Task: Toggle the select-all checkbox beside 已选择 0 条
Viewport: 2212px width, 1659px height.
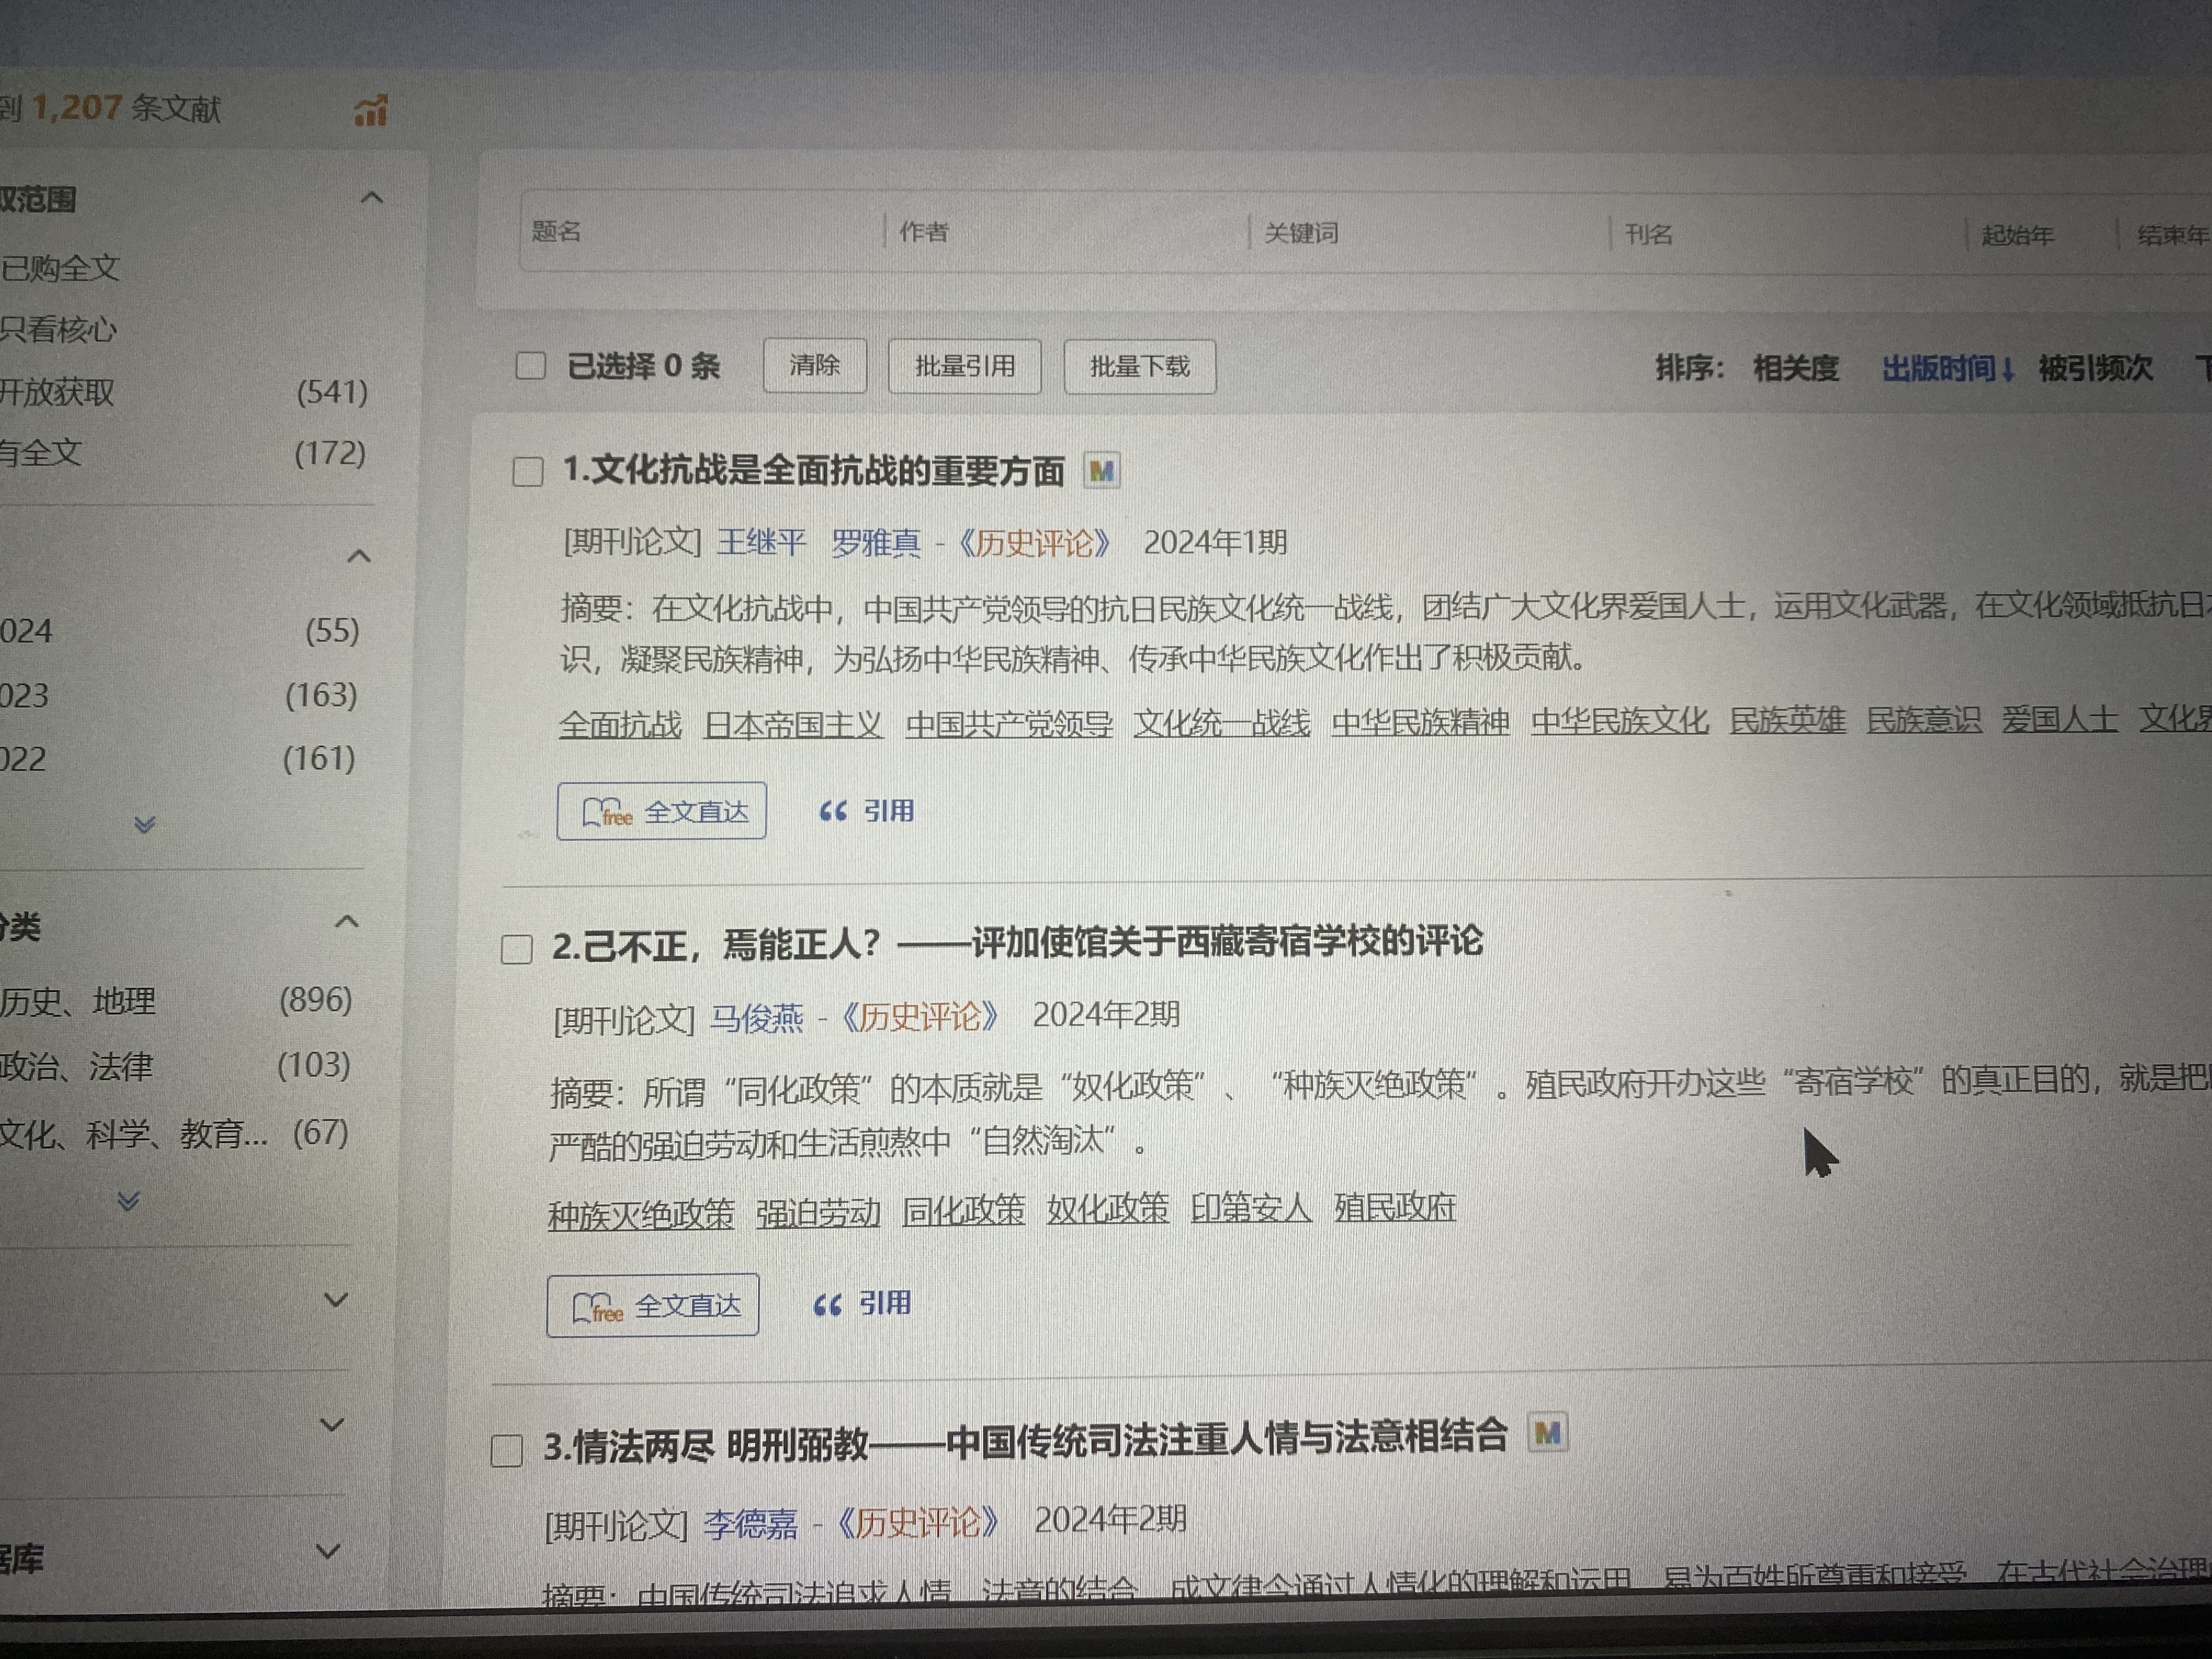Action: (530, 366)
